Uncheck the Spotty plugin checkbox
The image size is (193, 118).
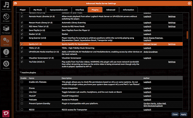click(x=22, y=44)
